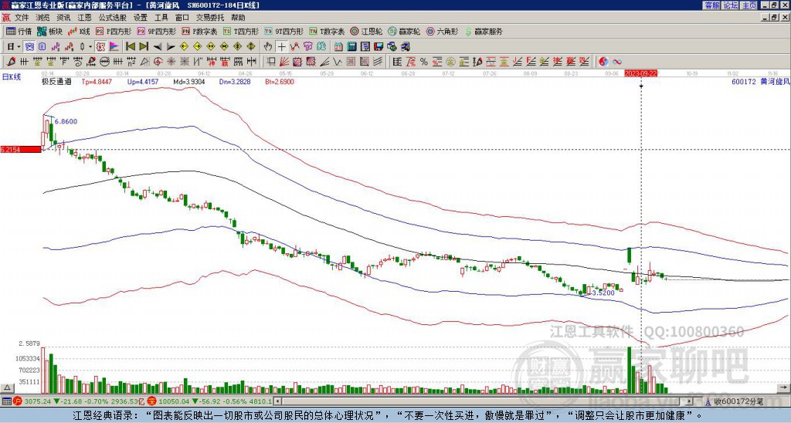Toggle the 权 rights-adjustment icon
The height and width of the screenshot is (423, 791).
tap(100, 46)
